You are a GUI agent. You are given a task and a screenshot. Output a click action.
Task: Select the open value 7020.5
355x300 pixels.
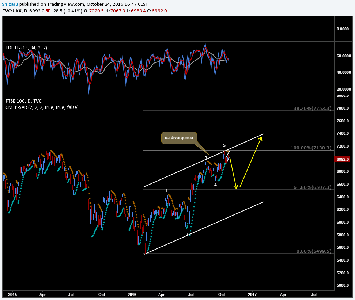[x=97, y=11]
